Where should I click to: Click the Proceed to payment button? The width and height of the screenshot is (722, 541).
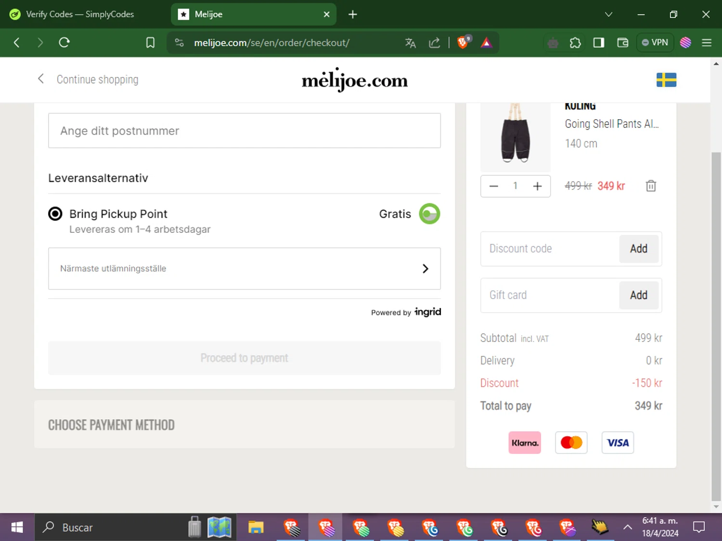pyautogui.click(x=245, y=358)
